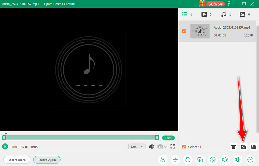This screenshot has width=259, height=166.
Task: Open the file merger tool
Action: click(x=200, y=160)
